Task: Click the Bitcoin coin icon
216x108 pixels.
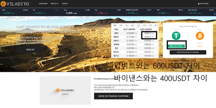Action: 200,36
